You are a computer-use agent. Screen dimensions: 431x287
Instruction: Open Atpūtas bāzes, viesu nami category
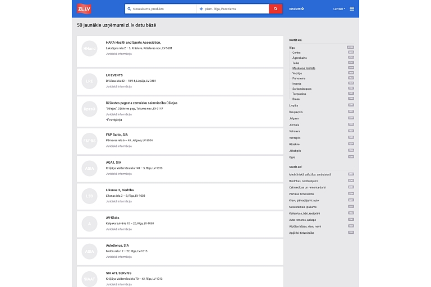pyautogui.click(x=305, y=226)
